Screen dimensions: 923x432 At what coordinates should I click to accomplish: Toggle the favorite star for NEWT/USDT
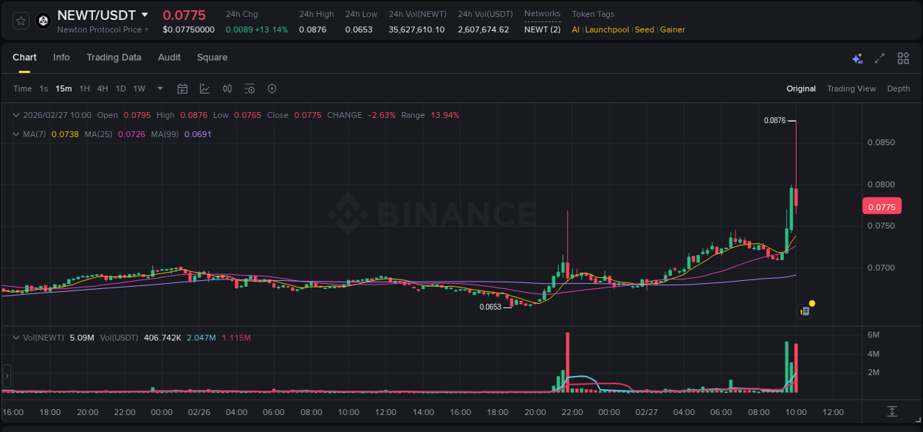pyautogui.click(x=20, y=21)
